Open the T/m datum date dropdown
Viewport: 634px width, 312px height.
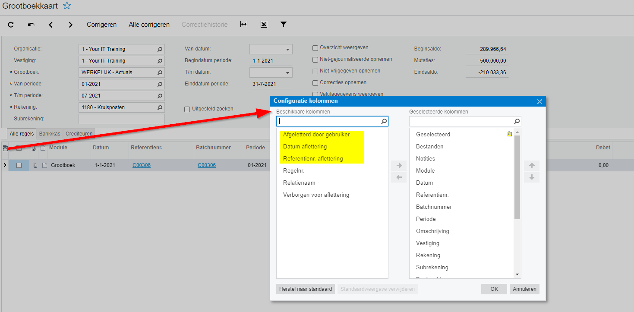click(x=287, y=72)
